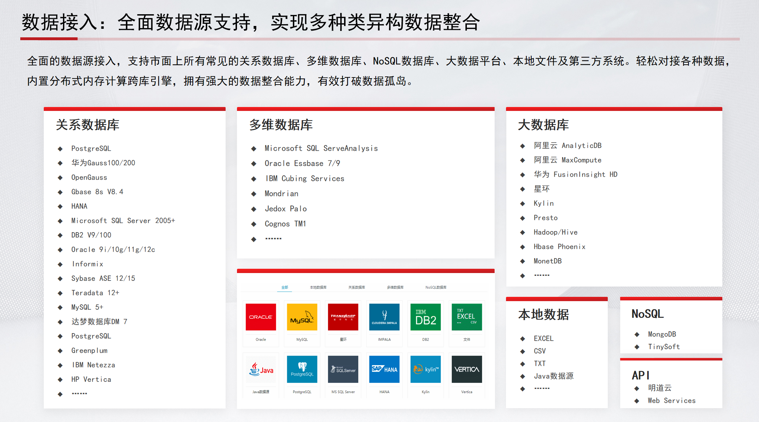Click Gbase 8s V8.4 entry
This screenshot has width=759, height=422.
click(x=97, y=192)
